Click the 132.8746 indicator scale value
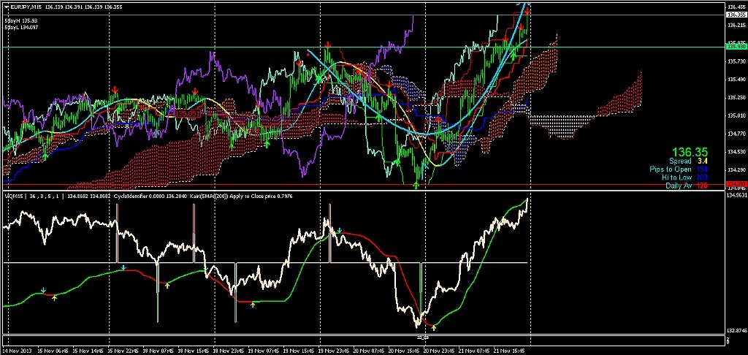The width and height of the screenshot is (748, 355). coord(737,330)
